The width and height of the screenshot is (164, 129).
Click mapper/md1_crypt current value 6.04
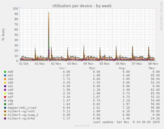coord(67,108)
